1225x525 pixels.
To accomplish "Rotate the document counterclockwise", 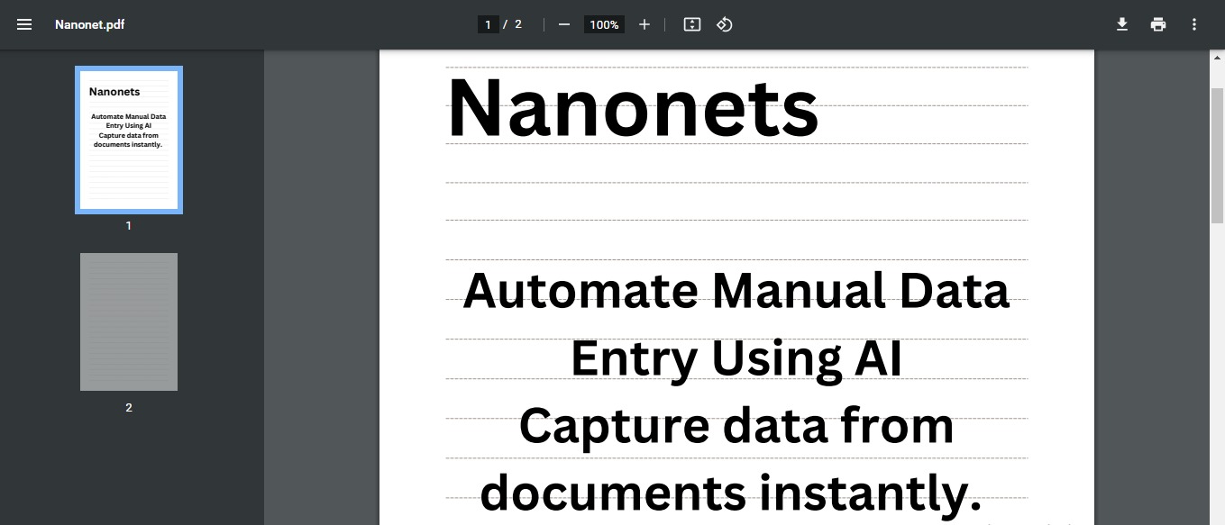I will [725, 24].
